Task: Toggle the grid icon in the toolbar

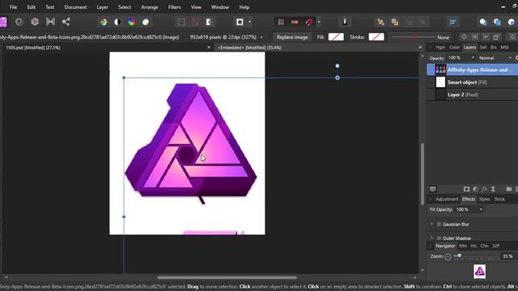Action: click(281, 22)
